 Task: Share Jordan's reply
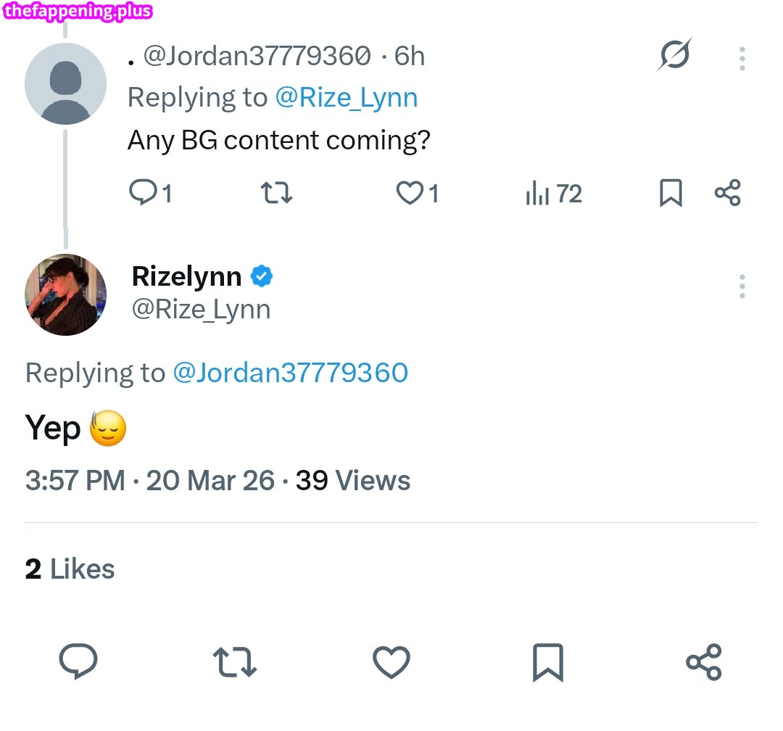[x=727, y=193]
